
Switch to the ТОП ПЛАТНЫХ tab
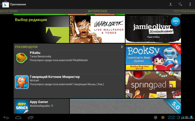[x=184, y=11]
